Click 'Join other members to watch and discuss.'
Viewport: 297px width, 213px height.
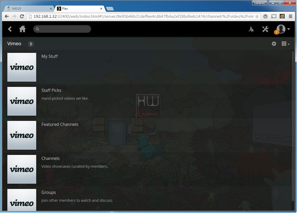pos(77,200)
